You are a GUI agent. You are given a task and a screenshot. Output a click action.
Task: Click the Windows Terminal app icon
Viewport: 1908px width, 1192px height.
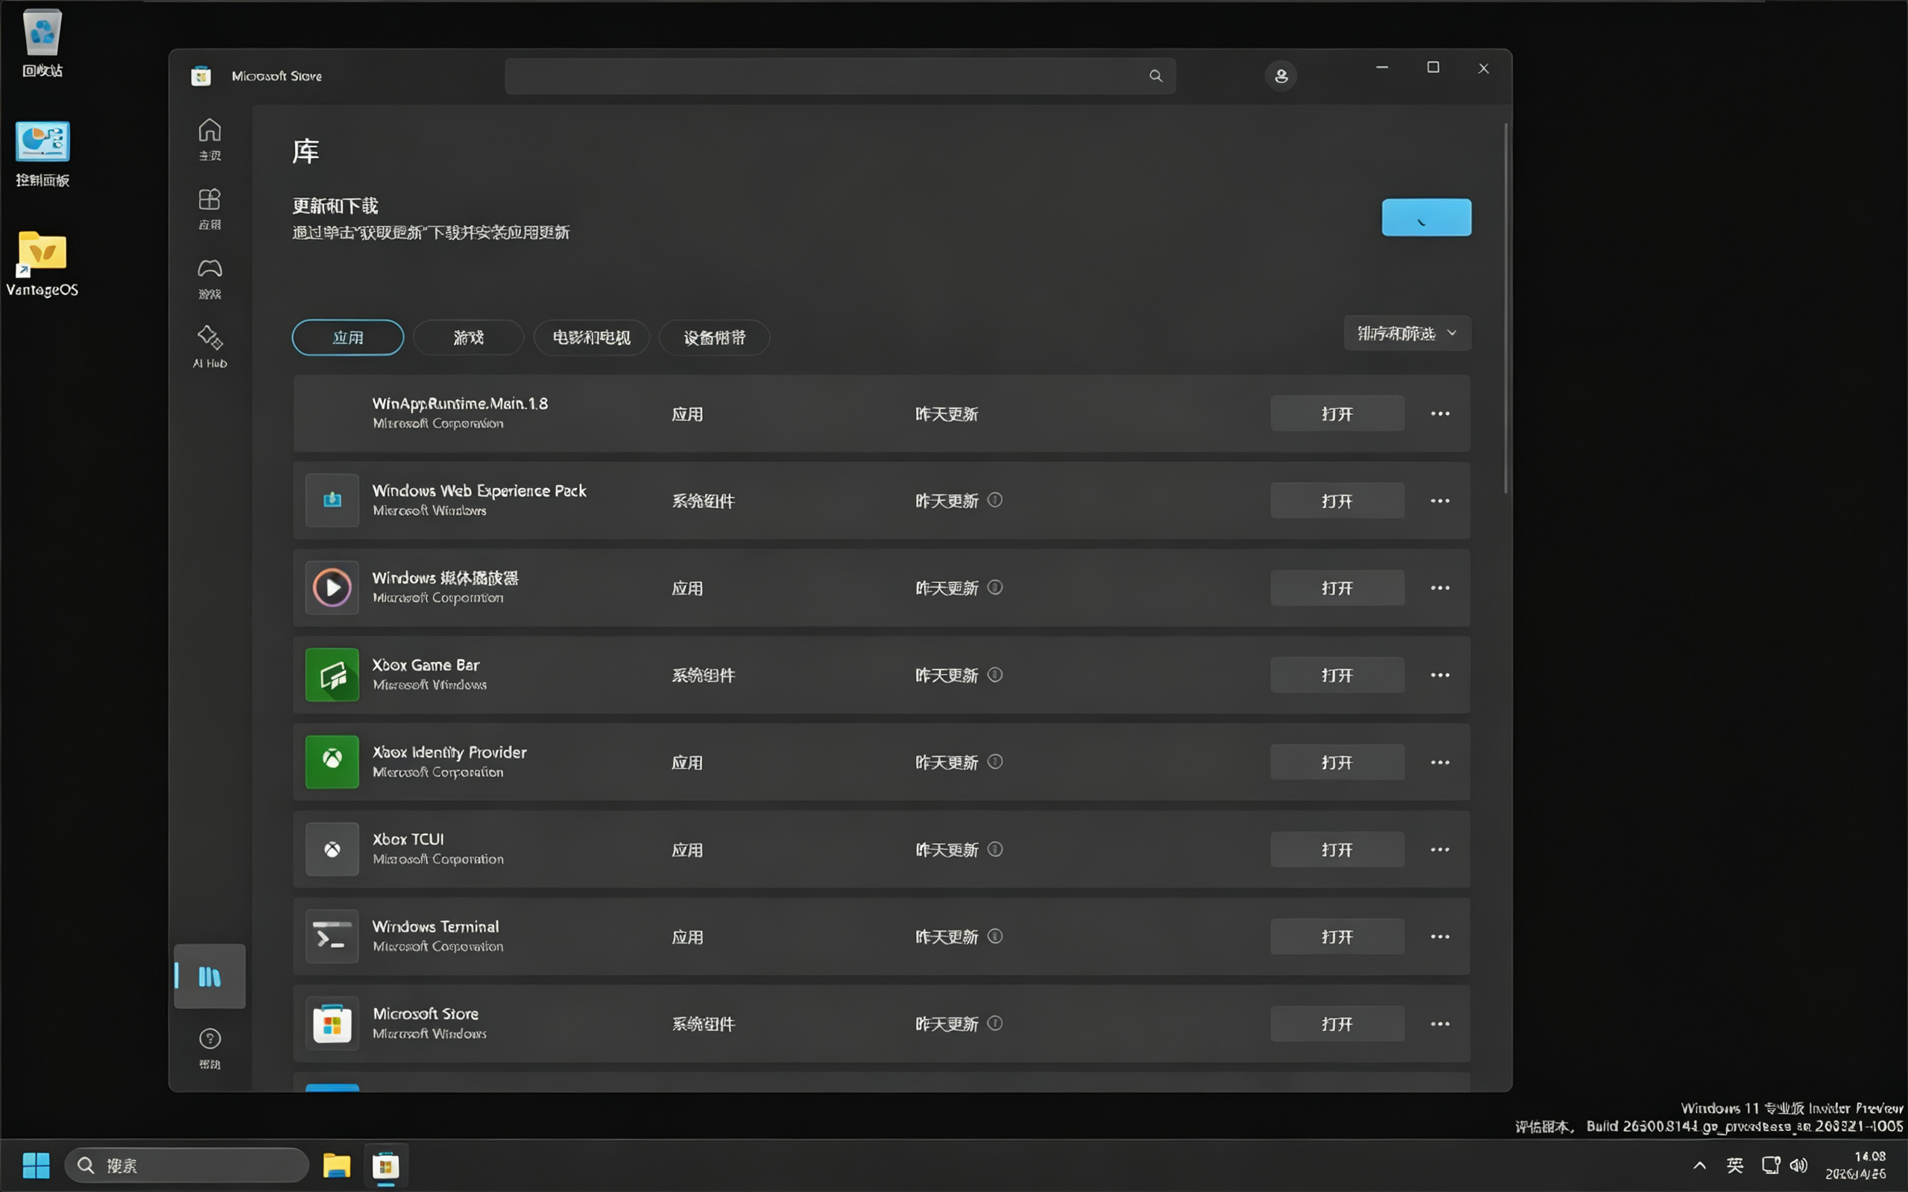click(x=332, y=936)
